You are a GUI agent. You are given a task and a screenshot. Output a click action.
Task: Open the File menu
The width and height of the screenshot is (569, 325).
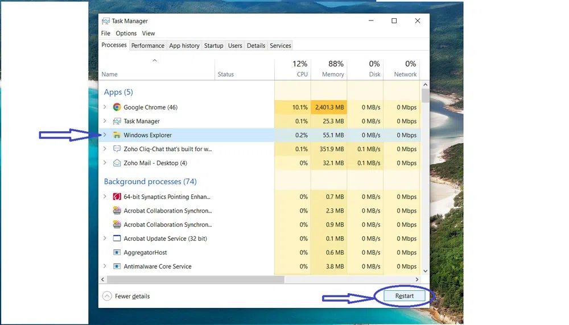pos(106,34)
